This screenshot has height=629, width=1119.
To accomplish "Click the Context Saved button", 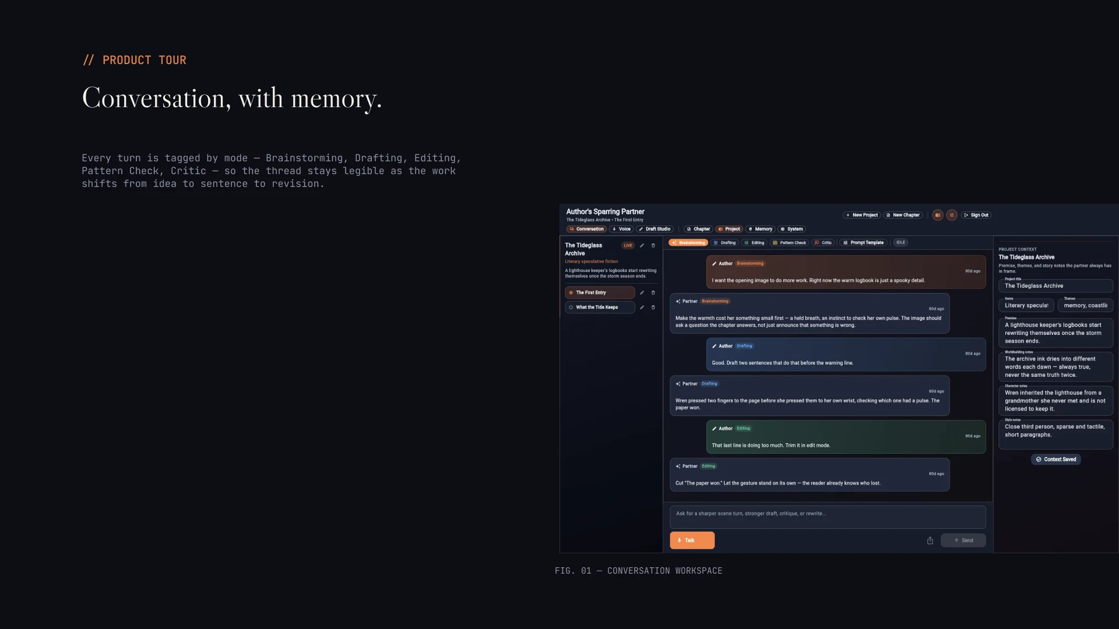I will point(1056,460).
